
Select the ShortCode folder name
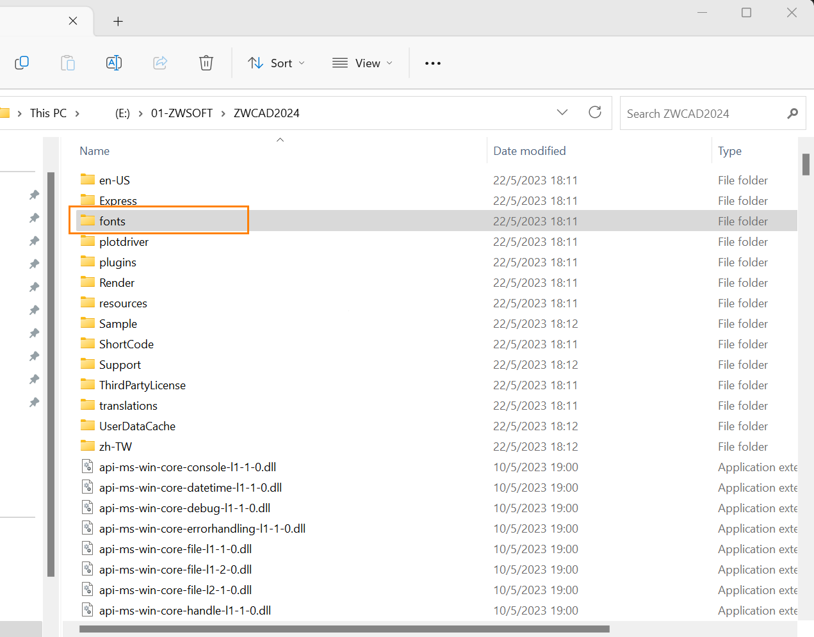126,344
